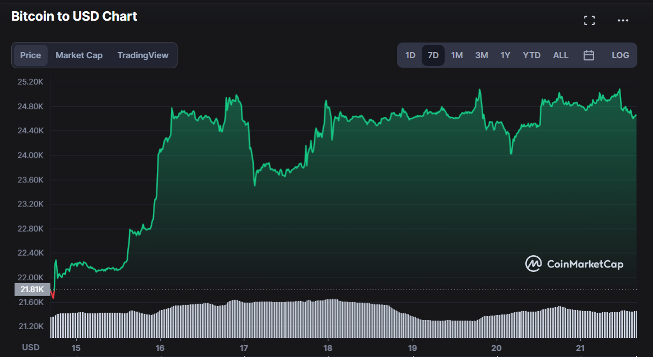Select the 7D time range
Viewport: 653px width, 357px height.
[x=433, y=55]
